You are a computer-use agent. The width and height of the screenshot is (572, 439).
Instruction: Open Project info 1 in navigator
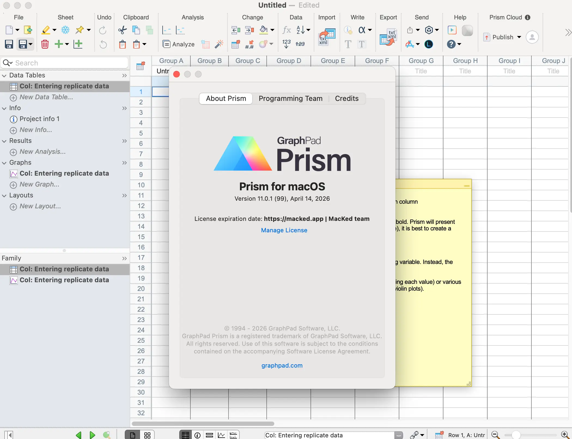point(39,119)
